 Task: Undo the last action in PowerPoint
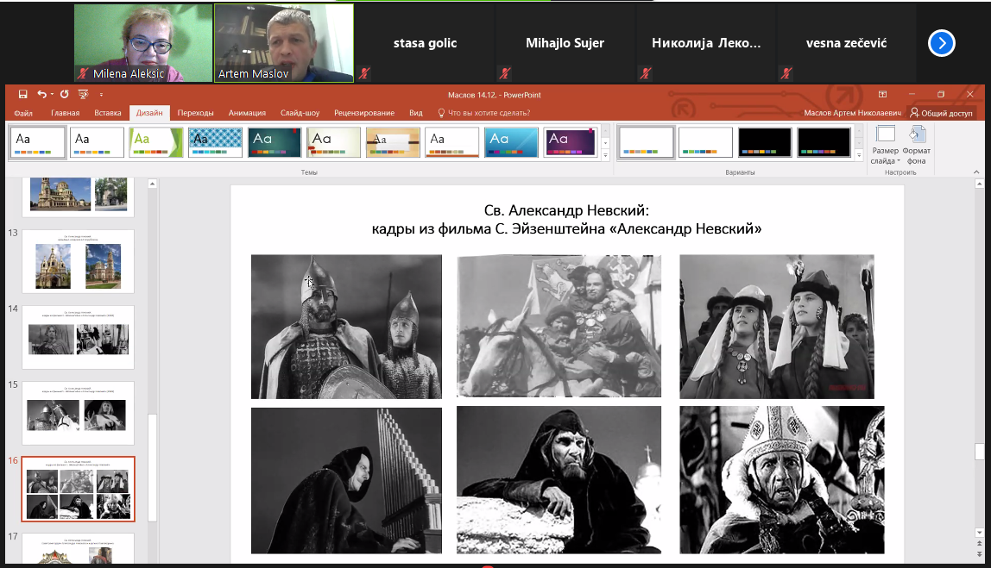[x=41, y=95]
